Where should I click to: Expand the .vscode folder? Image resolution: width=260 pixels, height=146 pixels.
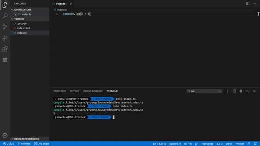point(30,24)
